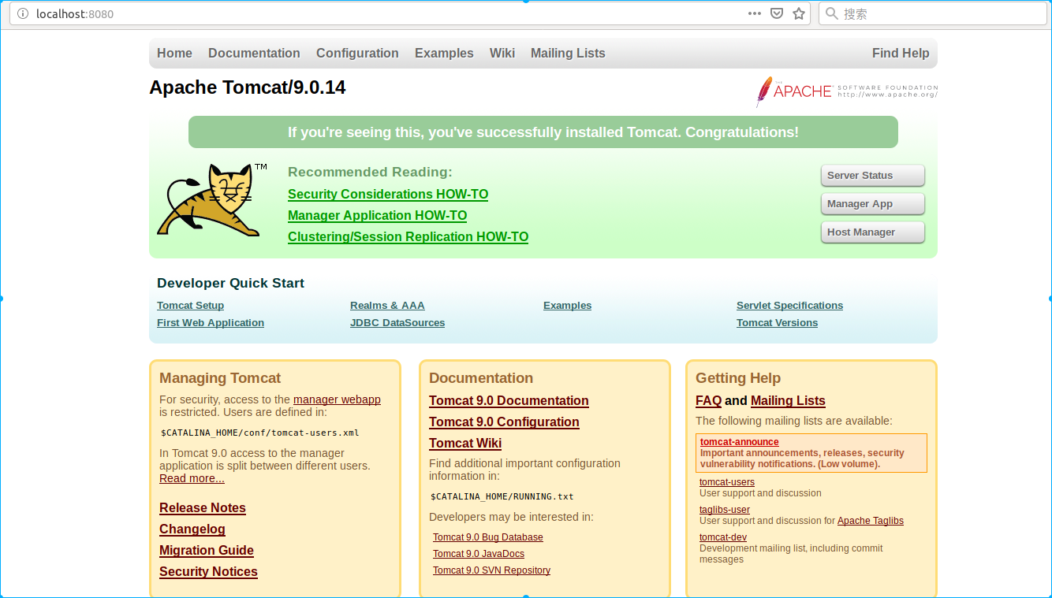1052x598 pixels.
Task: Click the $CATALINA_HOME/RUNNING.txt path text
Action: pos(502,496)
